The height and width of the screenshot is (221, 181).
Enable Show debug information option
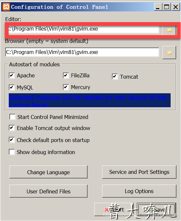pos(12,152)
